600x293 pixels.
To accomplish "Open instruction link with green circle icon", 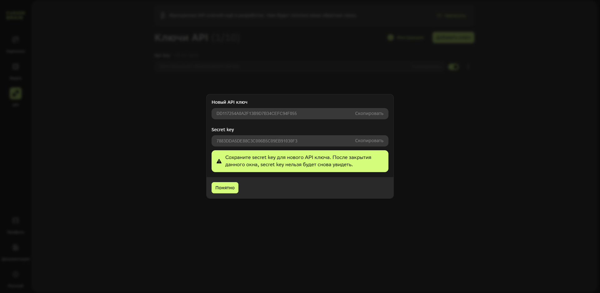I will click(406, 37).
